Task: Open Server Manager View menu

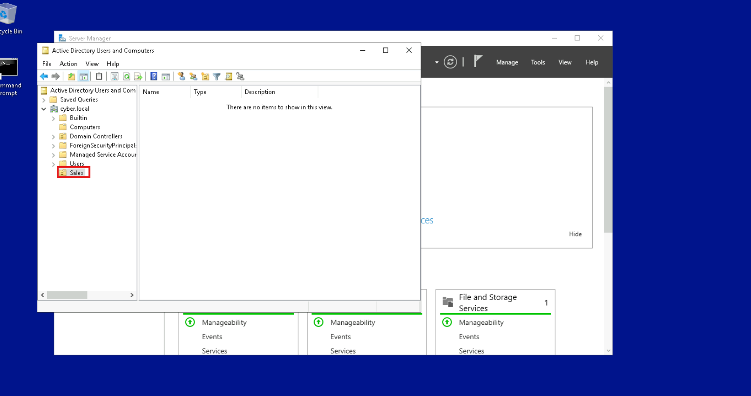Action: point(565,62)
